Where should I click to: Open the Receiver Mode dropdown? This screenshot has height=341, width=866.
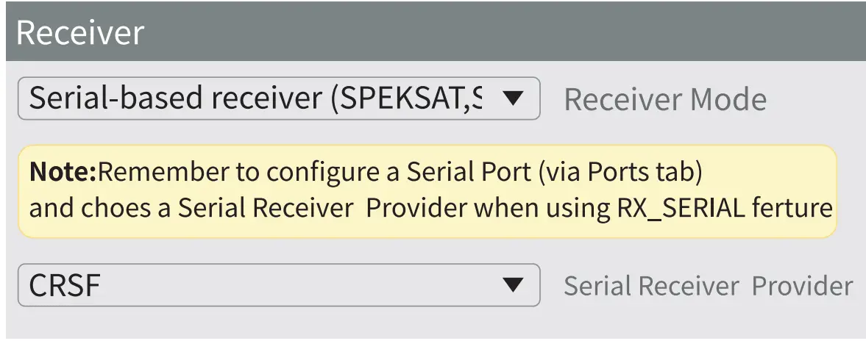[x=278, y=98]
